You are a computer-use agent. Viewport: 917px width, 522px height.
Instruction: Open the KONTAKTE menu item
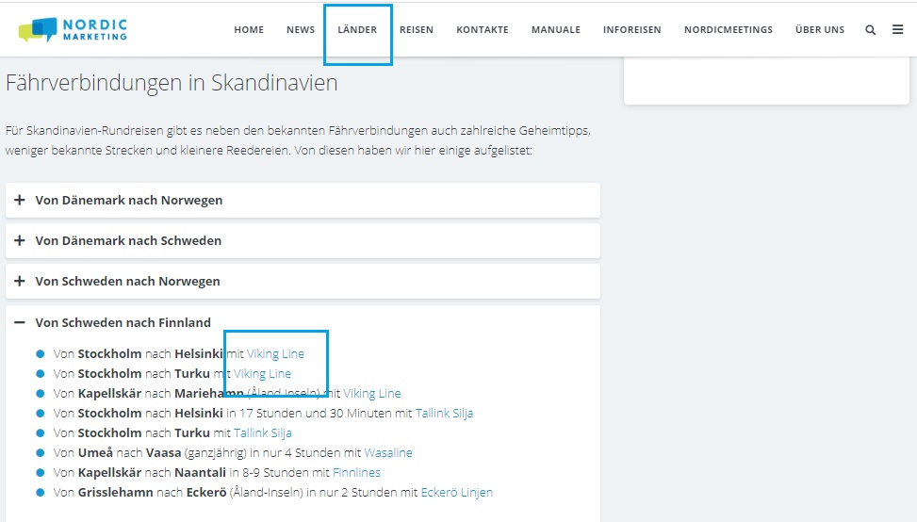pyautogui.click(x=483, y=30)
